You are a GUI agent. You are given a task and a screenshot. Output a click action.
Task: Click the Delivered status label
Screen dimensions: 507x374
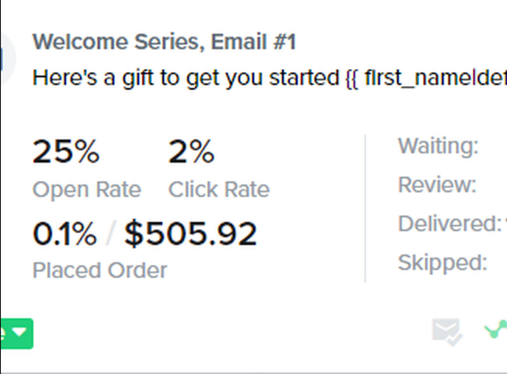click(x=449, y=224)
